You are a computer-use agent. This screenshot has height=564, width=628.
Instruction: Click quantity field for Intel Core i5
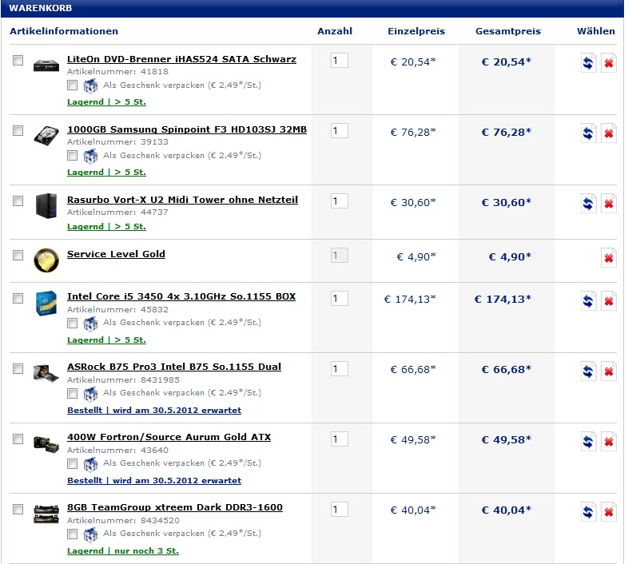tap(340, 299)
